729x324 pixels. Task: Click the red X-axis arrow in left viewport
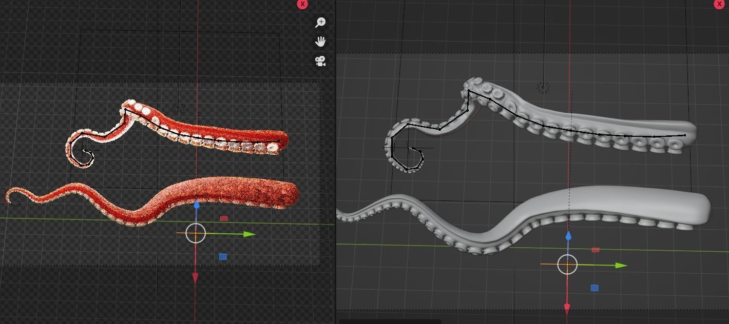[x=195, y=278]
